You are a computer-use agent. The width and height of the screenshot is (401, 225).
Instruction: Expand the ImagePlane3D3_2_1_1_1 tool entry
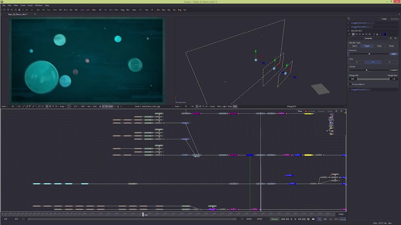click(348, 23)
